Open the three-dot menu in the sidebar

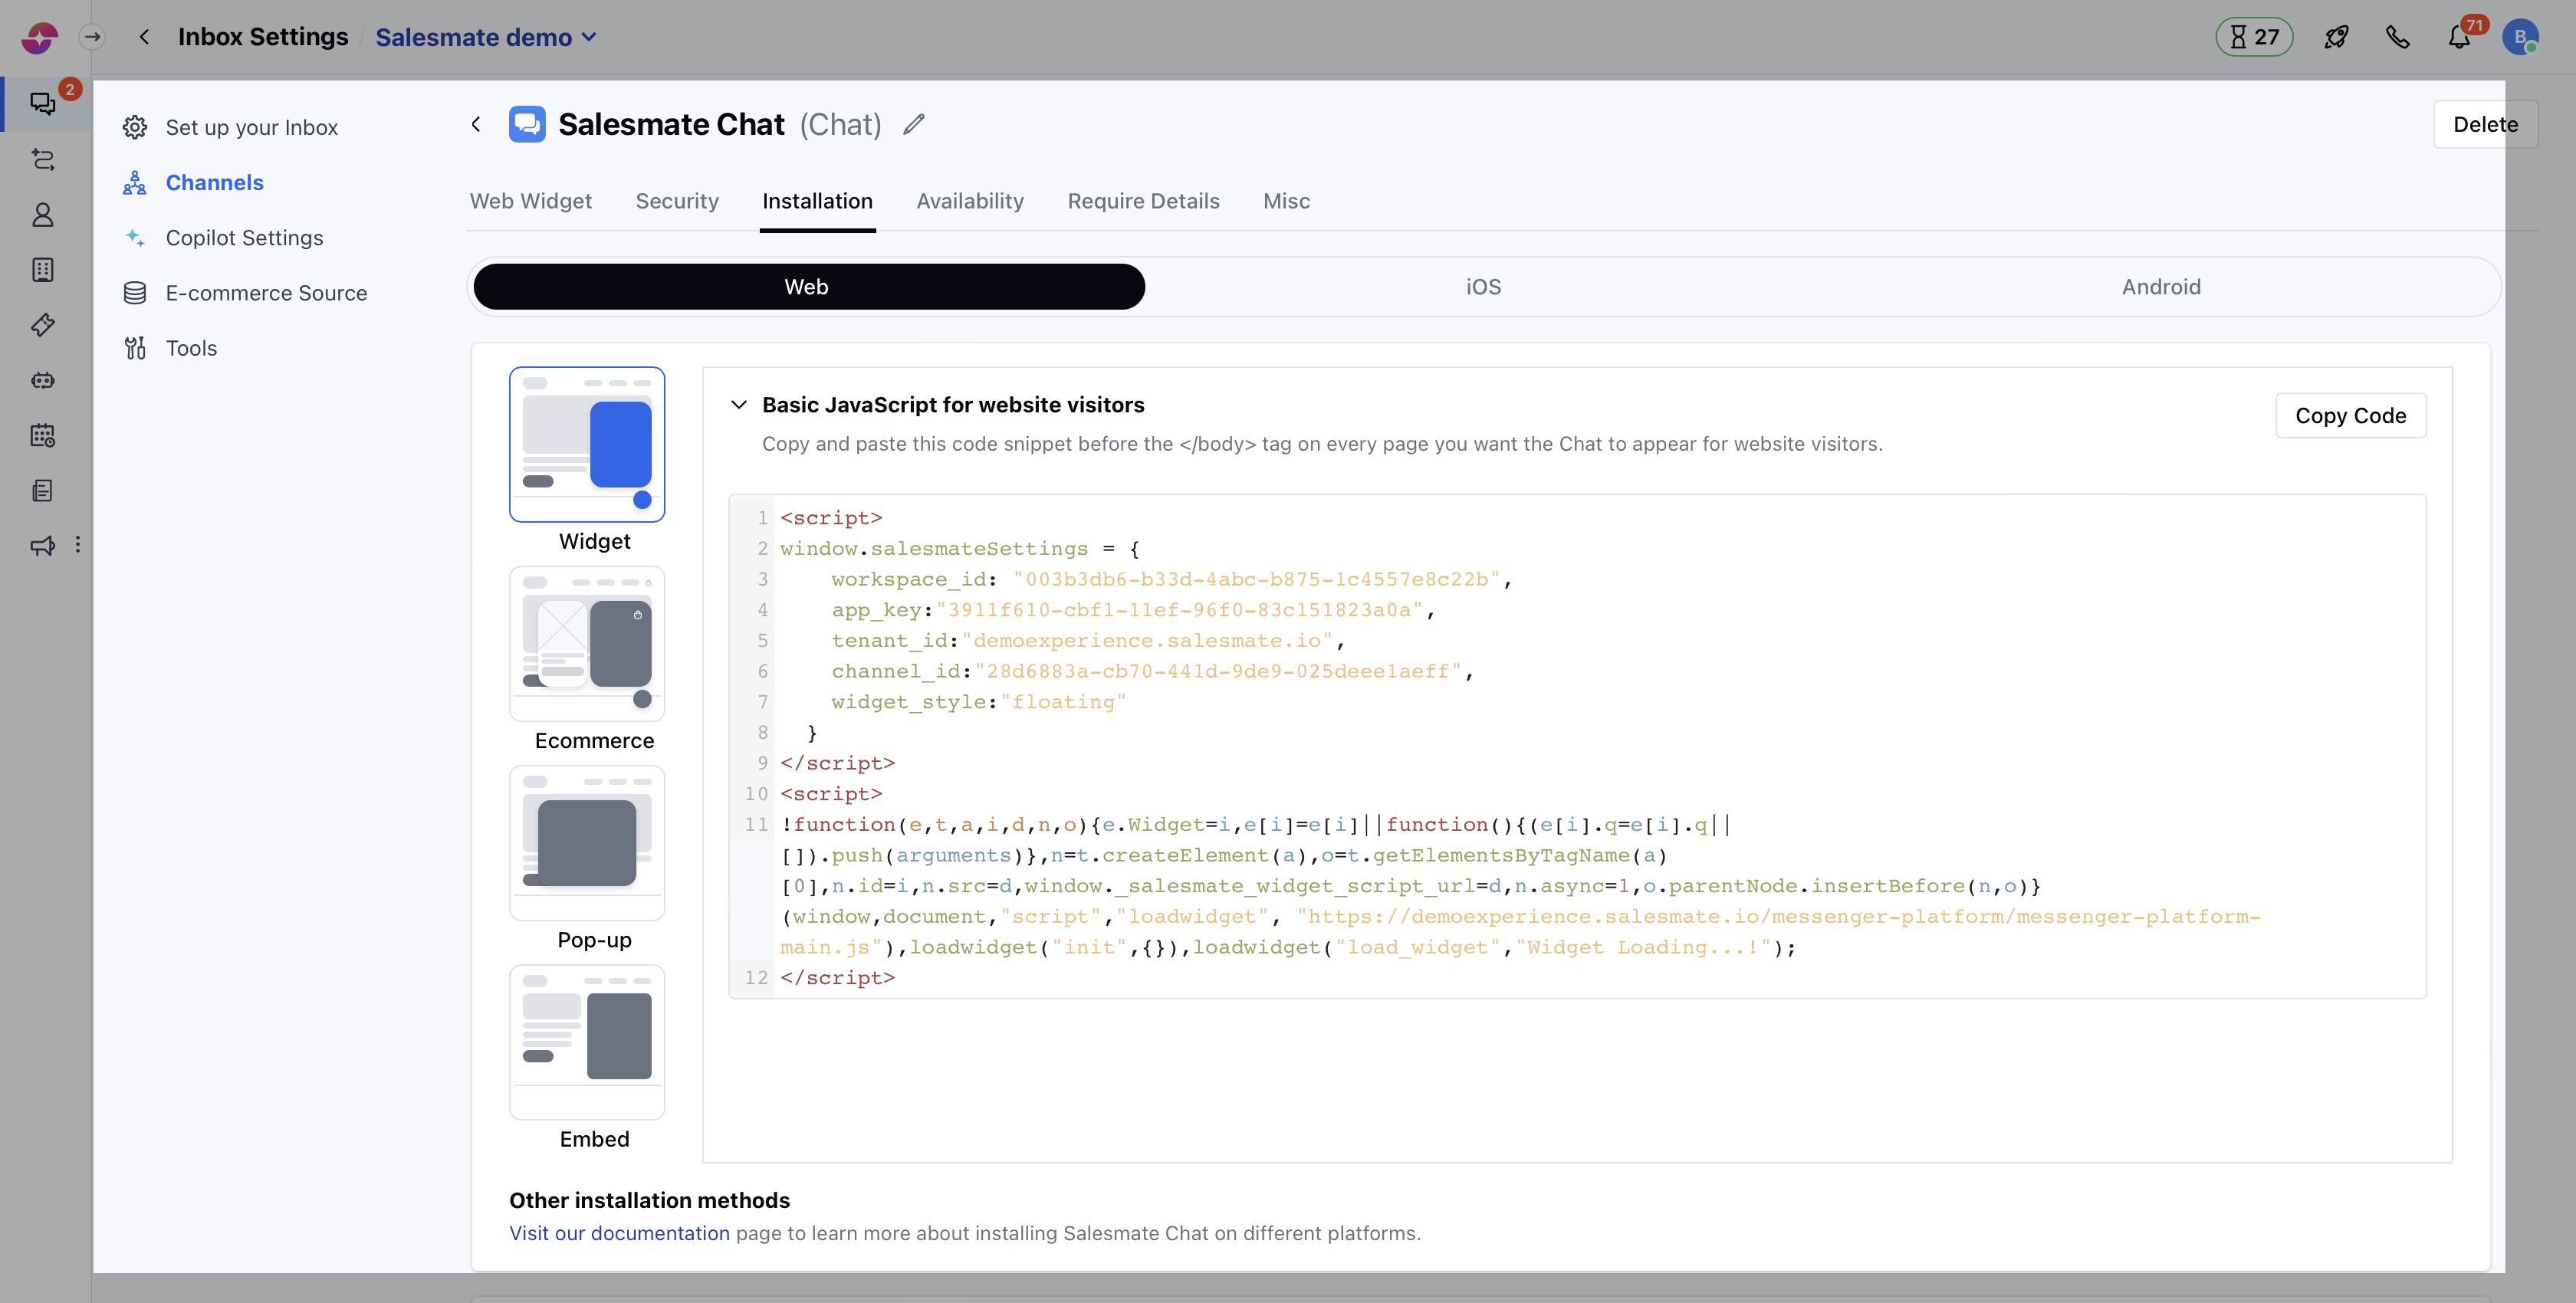click(x=79, y=545)
